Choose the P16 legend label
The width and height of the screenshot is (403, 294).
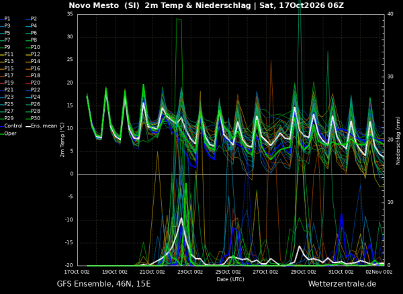point(33,68)
